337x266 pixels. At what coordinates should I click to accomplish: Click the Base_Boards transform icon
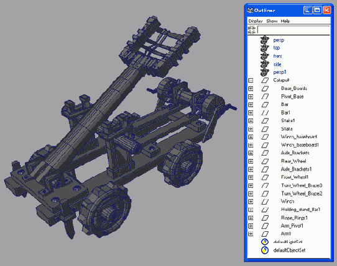pos(265,89)
